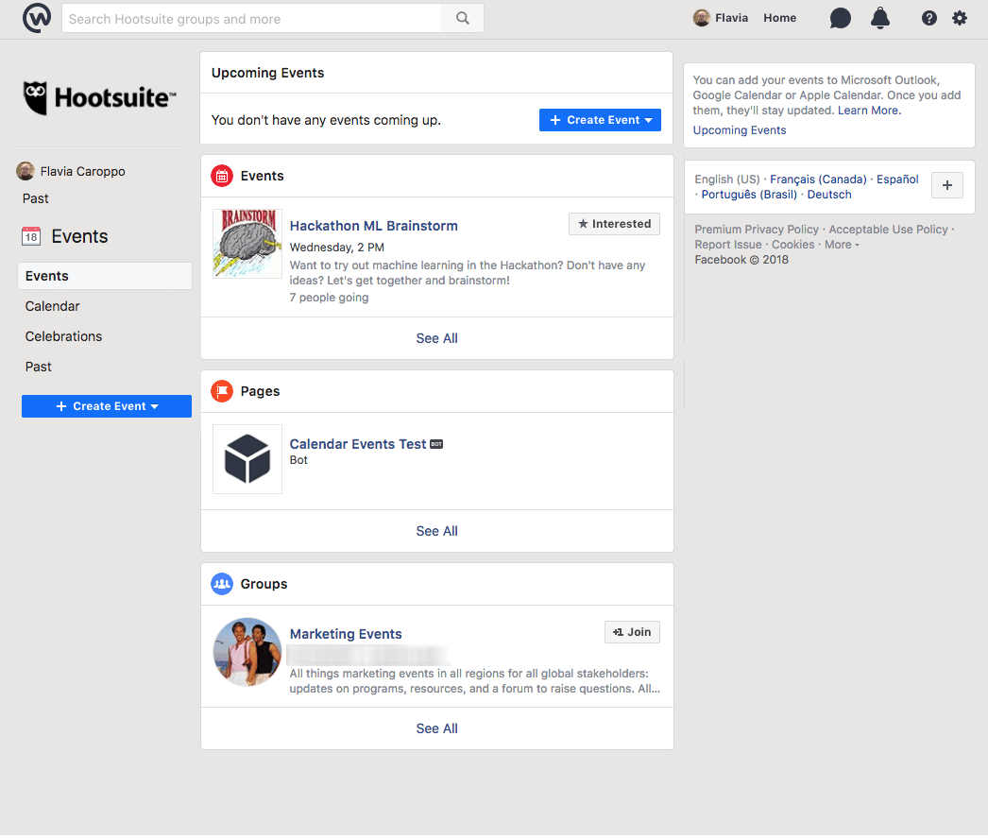Select Celebrations in the sidebar menu
Screen dimensions: 988x839
(63, 336)
